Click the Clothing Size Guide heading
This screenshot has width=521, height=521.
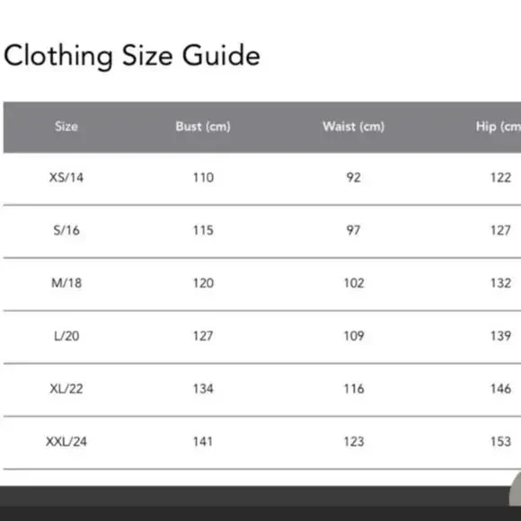(x=131, y=57)
